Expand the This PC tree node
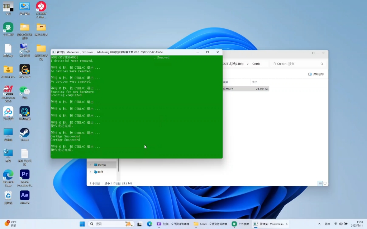This screenshot has height=229, width=367. pos(90,165)
